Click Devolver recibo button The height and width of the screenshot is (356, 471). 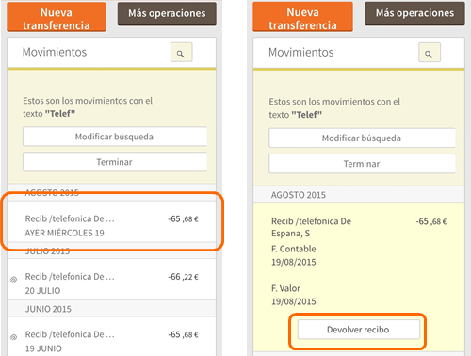click(x=358, y=330)
